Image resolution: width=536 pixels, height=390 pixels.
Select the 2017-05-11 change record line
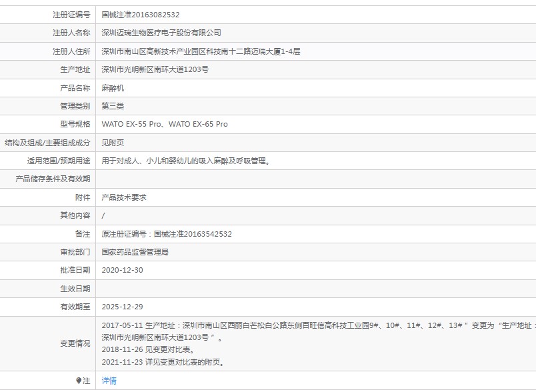point(319,325)
